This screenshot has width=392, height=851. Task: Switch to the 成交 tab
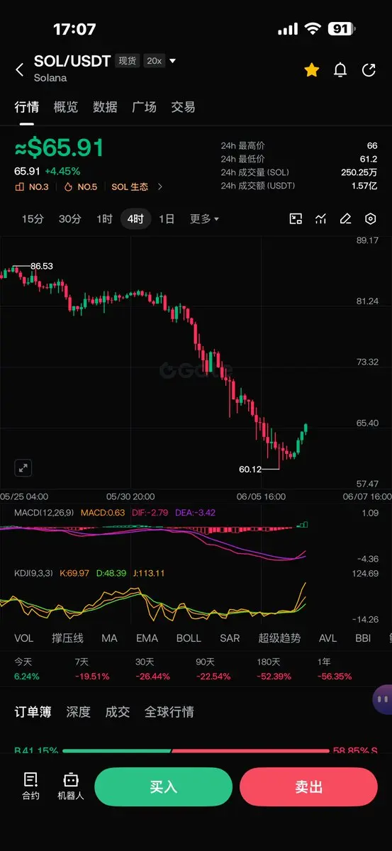pyautogui.click(x=118, y=712)
